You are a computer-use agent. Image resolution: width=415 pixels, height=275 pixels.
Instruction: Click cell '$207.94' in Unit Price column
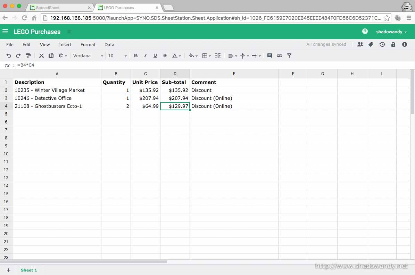(x=146, y=98)
